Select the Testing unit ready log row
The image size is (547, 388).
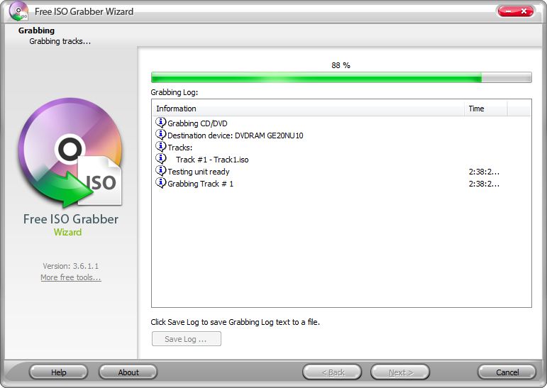tap(341, 172)
